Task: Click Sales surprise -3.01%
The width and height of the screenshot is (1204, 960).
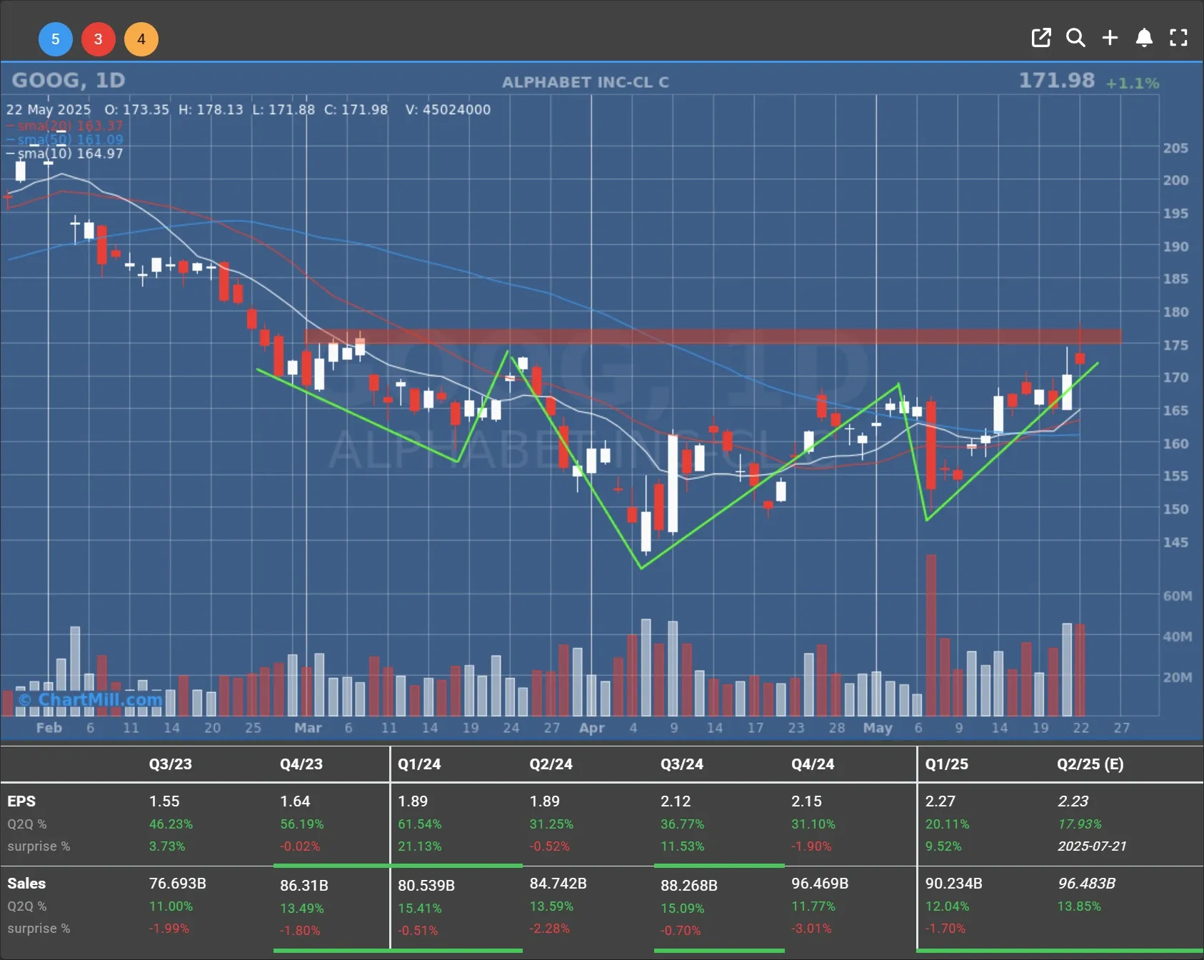Action: (x=812, y=929)
